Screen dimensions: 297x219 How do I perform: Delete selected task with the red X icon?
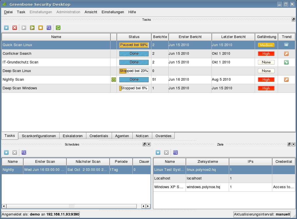coord(15,28)
